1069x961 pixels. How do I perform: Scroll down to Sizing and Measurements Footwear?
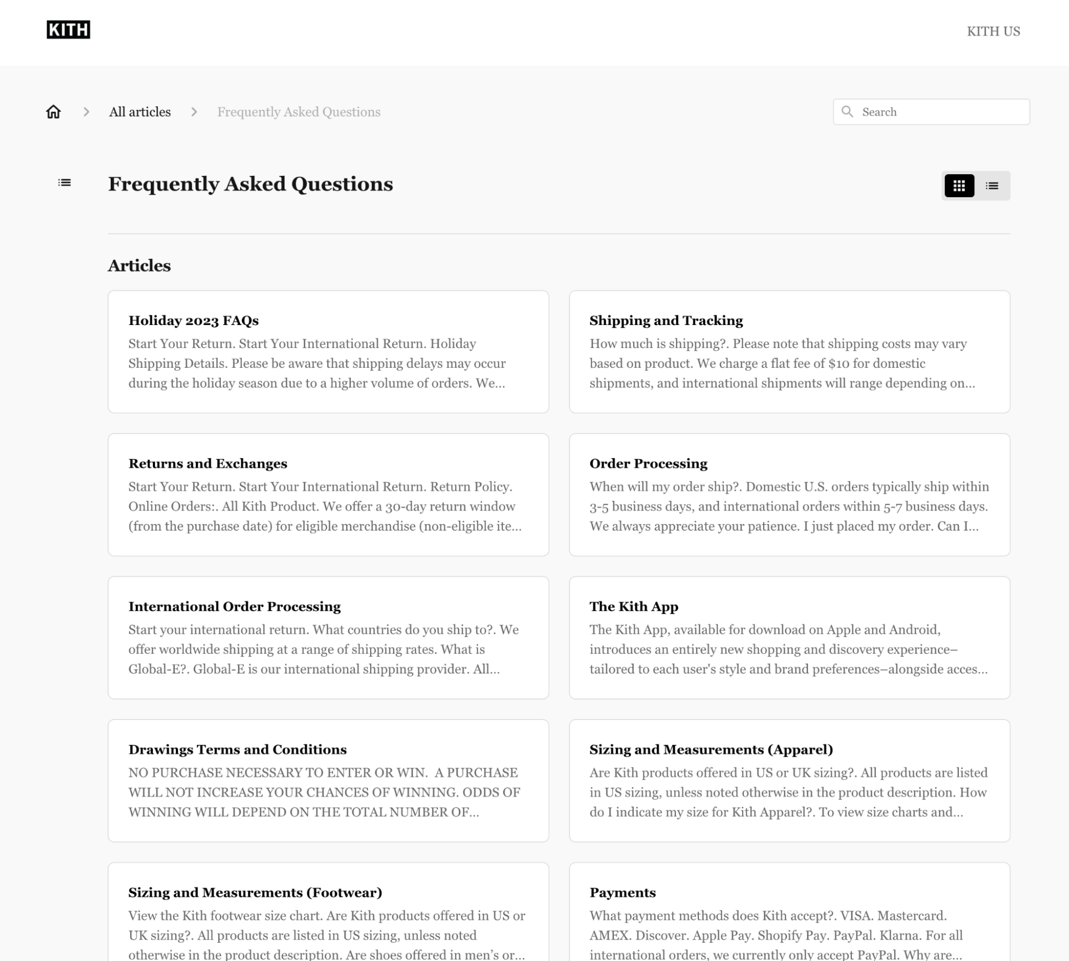pyautogui.click(x=254, y=893)
